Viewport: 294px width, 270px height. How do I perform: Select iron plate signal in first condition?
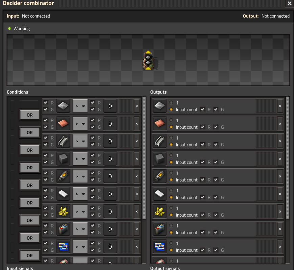(63, 106)
